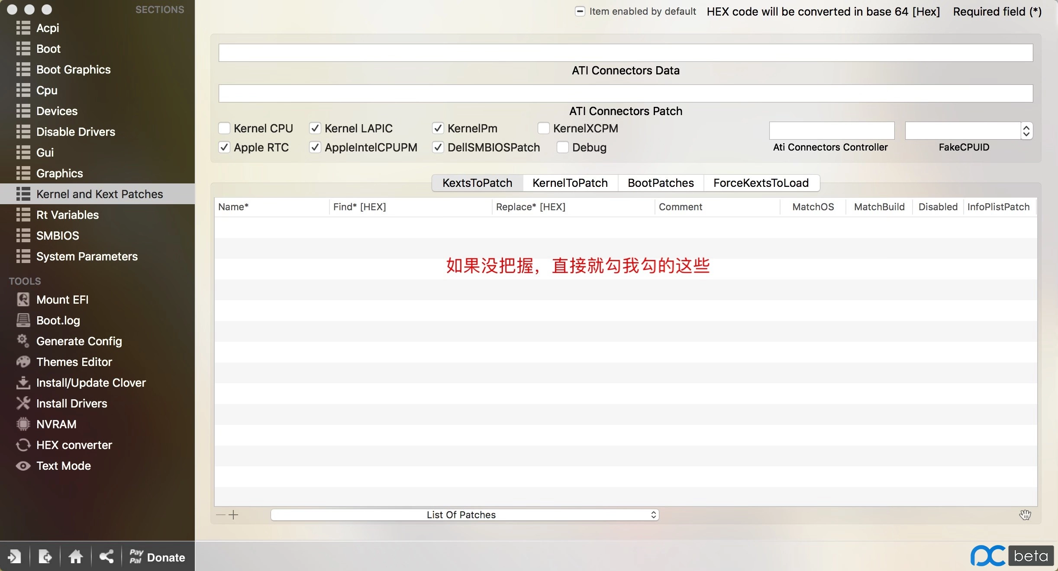
Task: Toggle the AppleIntelCPUPM checkbox
Action: click(315, 147)
